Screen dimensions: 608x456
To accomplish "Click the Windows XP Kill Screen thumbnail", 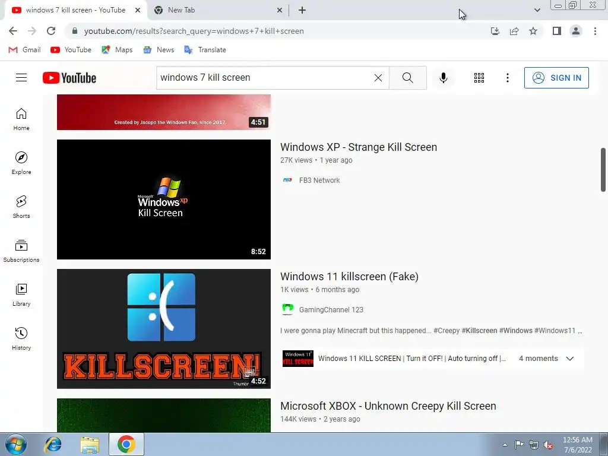I will pyautogui.click(x=164, y=199).
